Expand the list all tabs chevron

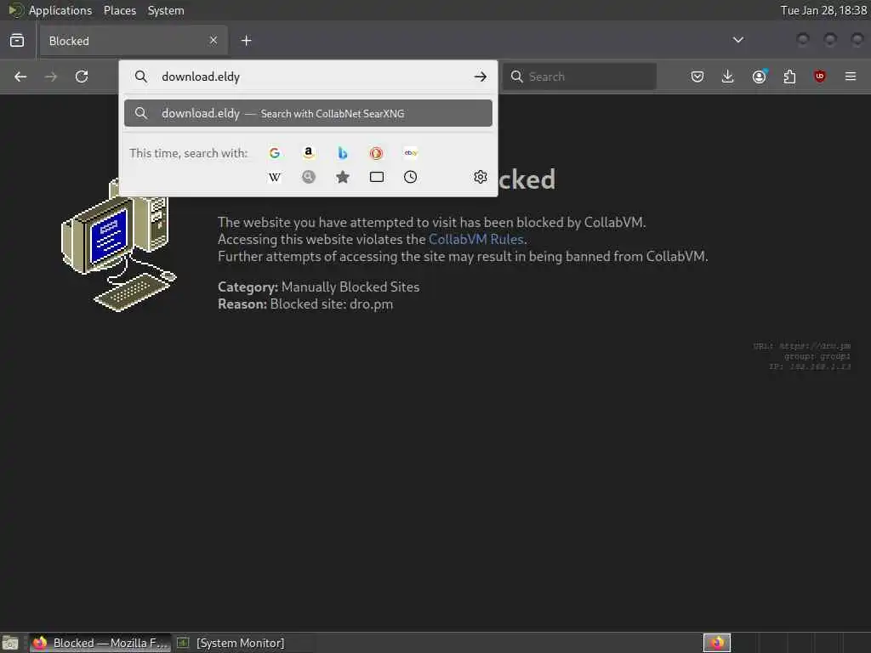(738, 40)
